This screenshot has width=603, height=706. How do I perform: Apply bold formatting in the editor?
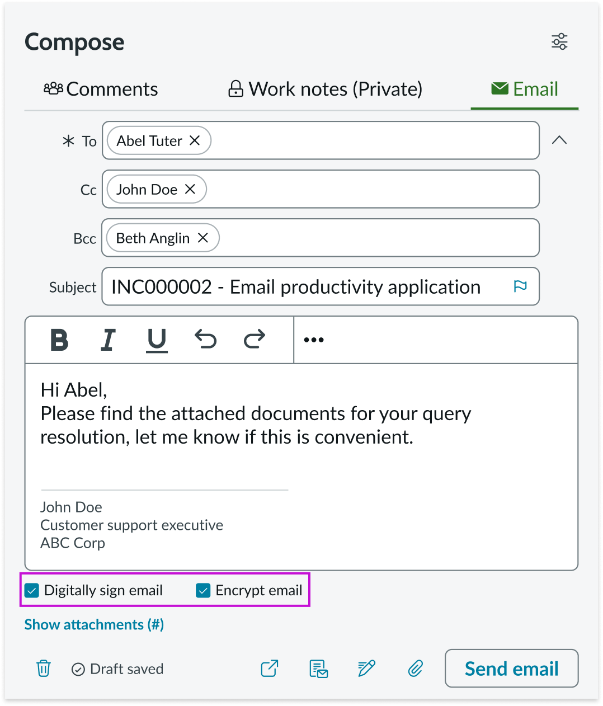tap(60, 340)
